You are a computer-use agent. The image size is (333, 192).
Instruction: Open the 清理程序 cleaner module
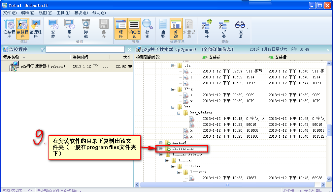[x=36, y=29]
